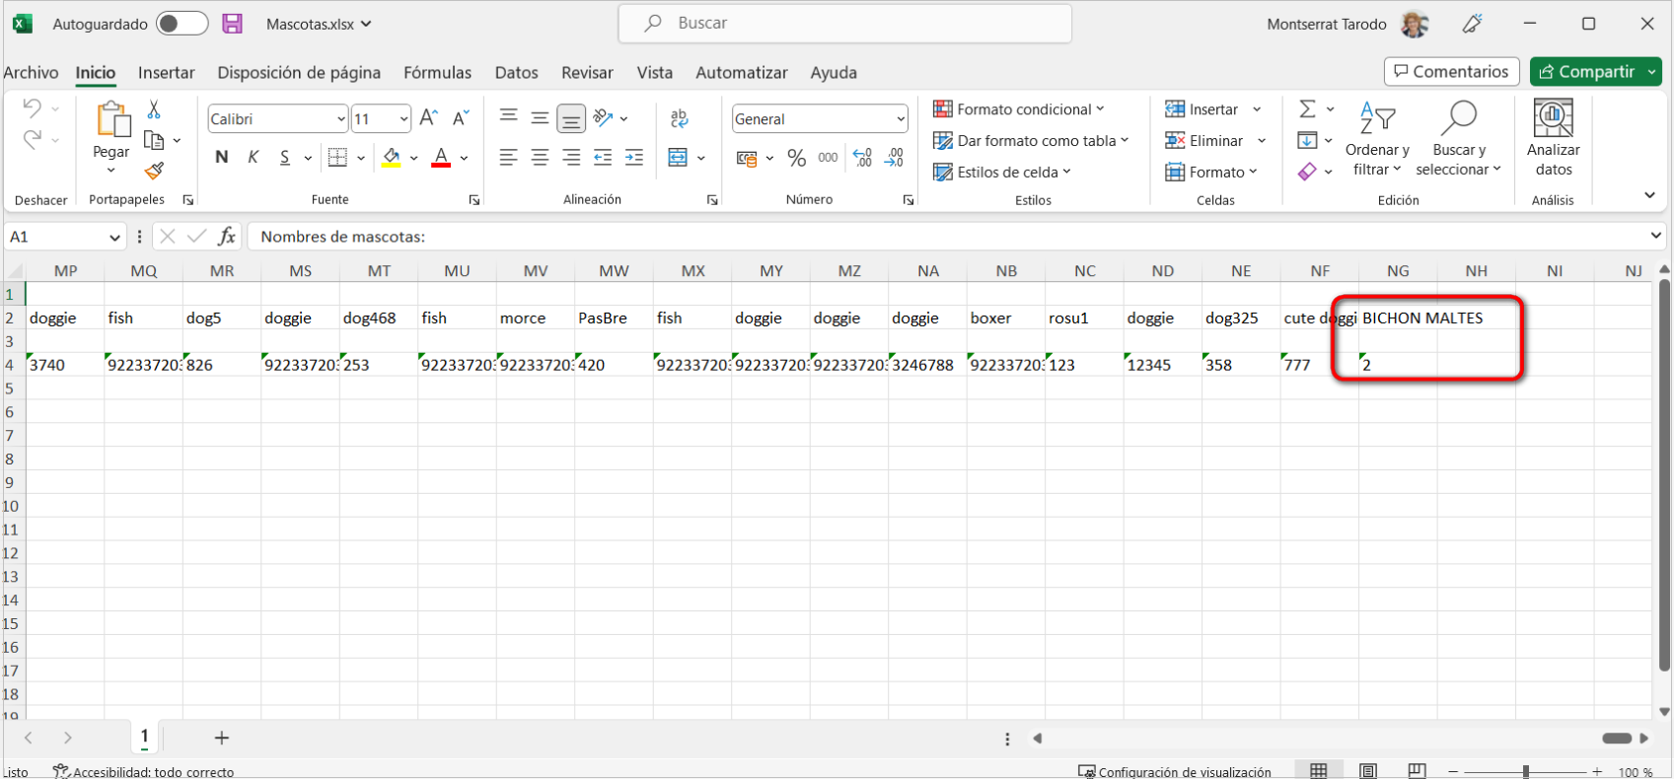Click the Cut scissors icon
This screenshot has width=1674, height=779.
click(x=154, y=109)
